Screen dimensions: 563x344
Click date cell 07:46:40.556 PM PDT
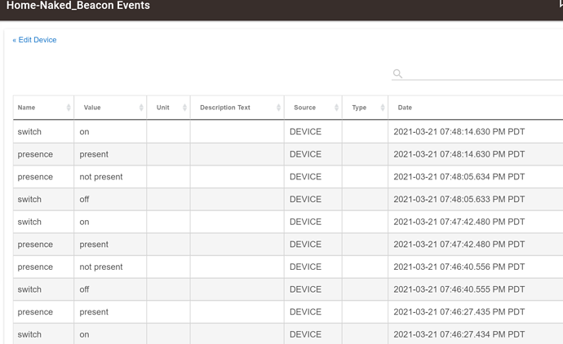coord(459,267)
